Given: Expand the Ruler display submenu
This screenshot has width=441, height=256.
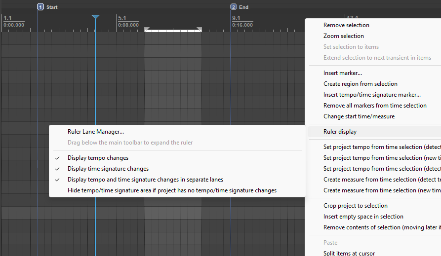Looking at the screenshot, I should pos(340,132).
